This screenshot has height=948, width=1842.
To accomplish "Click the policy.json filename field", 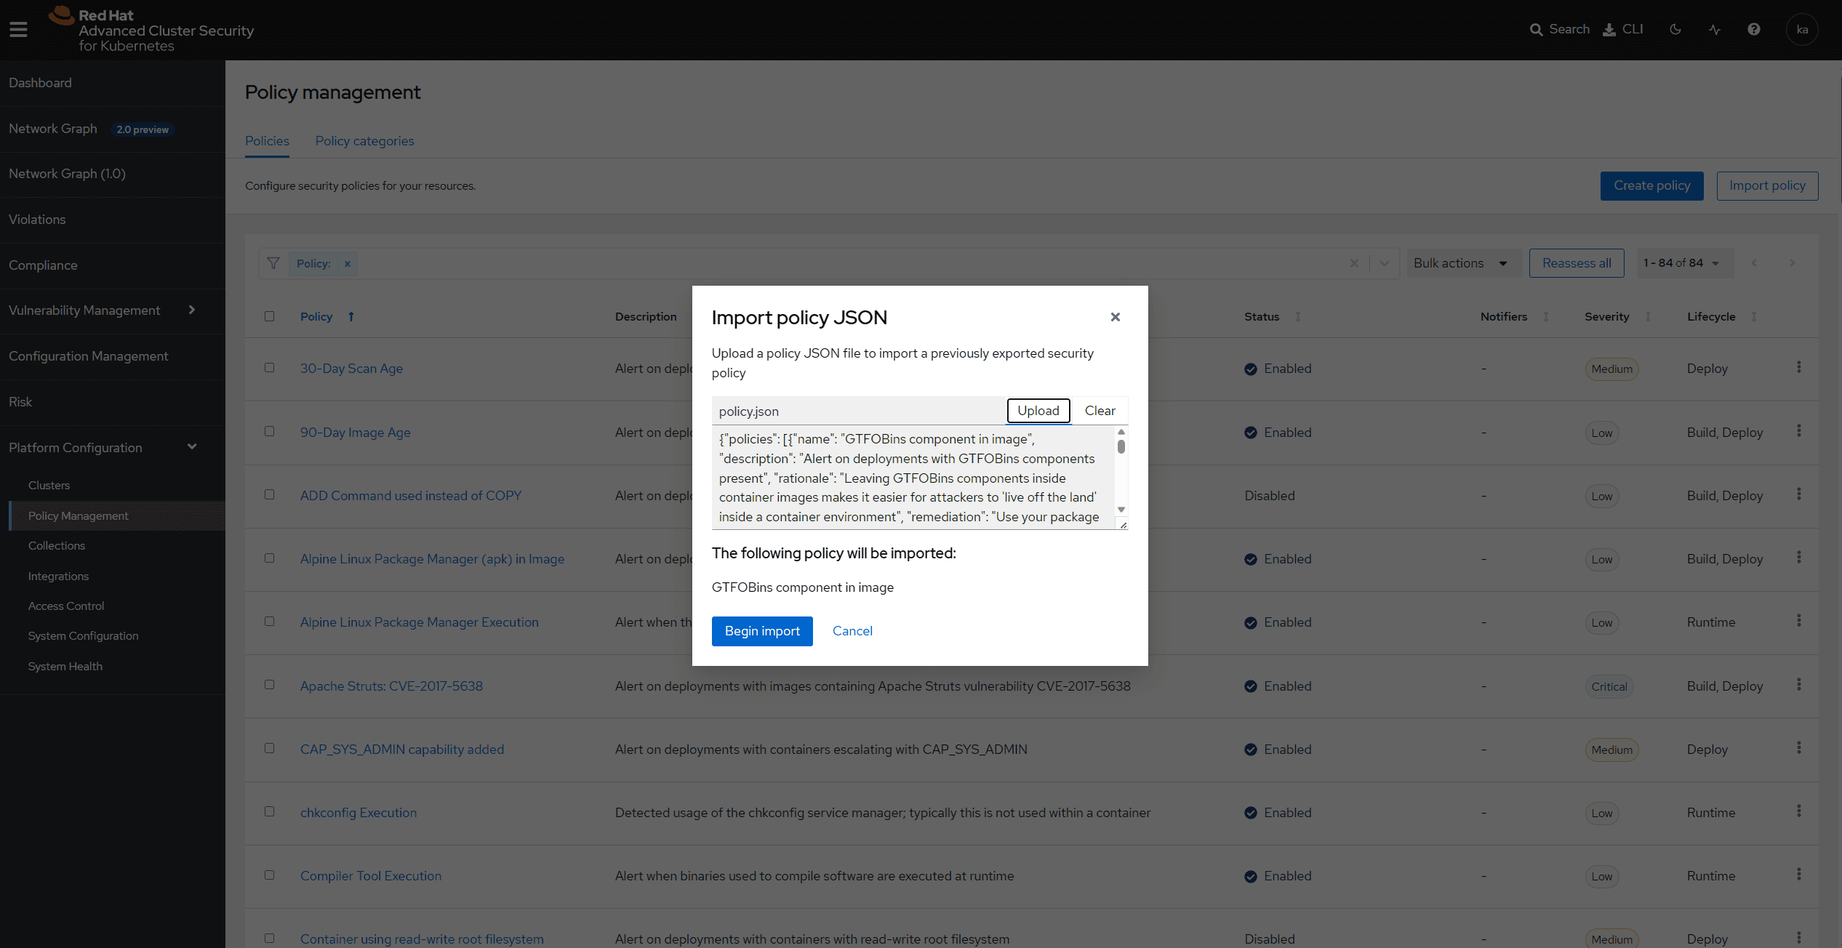I will coord(859,411).
